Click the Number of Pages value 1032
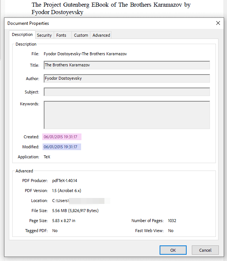The image size is (227, 261). coord(172,221)
